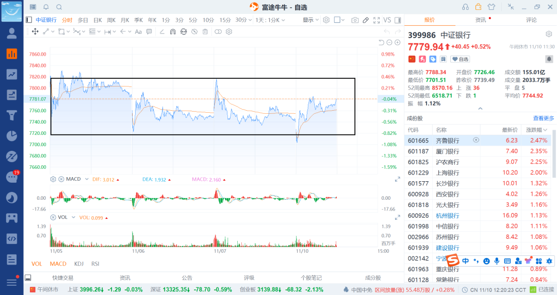Toggle 自选 watchlist heart button
Screen dimensions: 557x295
(460, 59)
